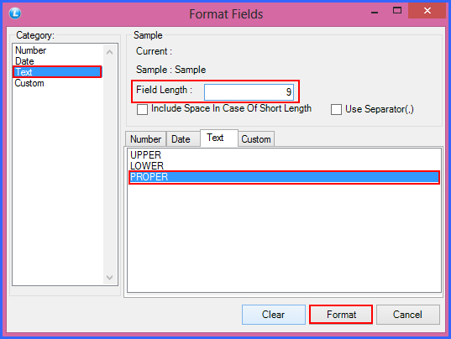Maximize the Format Fields window
The image size is (451, 339).
[x=397, y=11]
